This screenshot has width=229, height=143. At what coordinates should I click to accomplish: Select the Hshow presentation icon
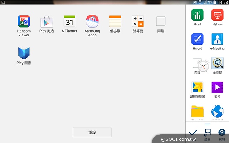[217, 15]
